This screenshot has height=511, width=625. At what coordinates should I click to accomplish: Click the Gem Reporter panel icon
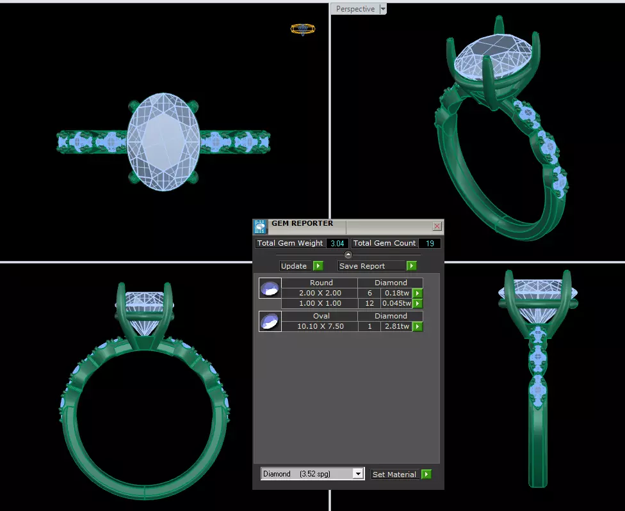(260, 226)
